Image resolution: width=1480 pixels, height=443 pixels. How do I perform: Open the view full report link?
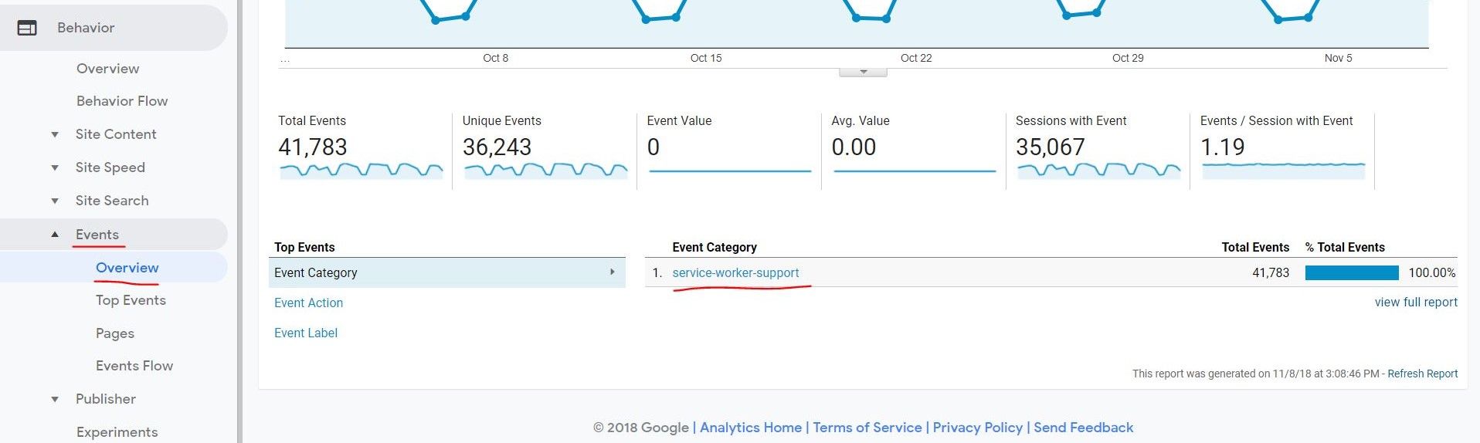pos(1416,303)
